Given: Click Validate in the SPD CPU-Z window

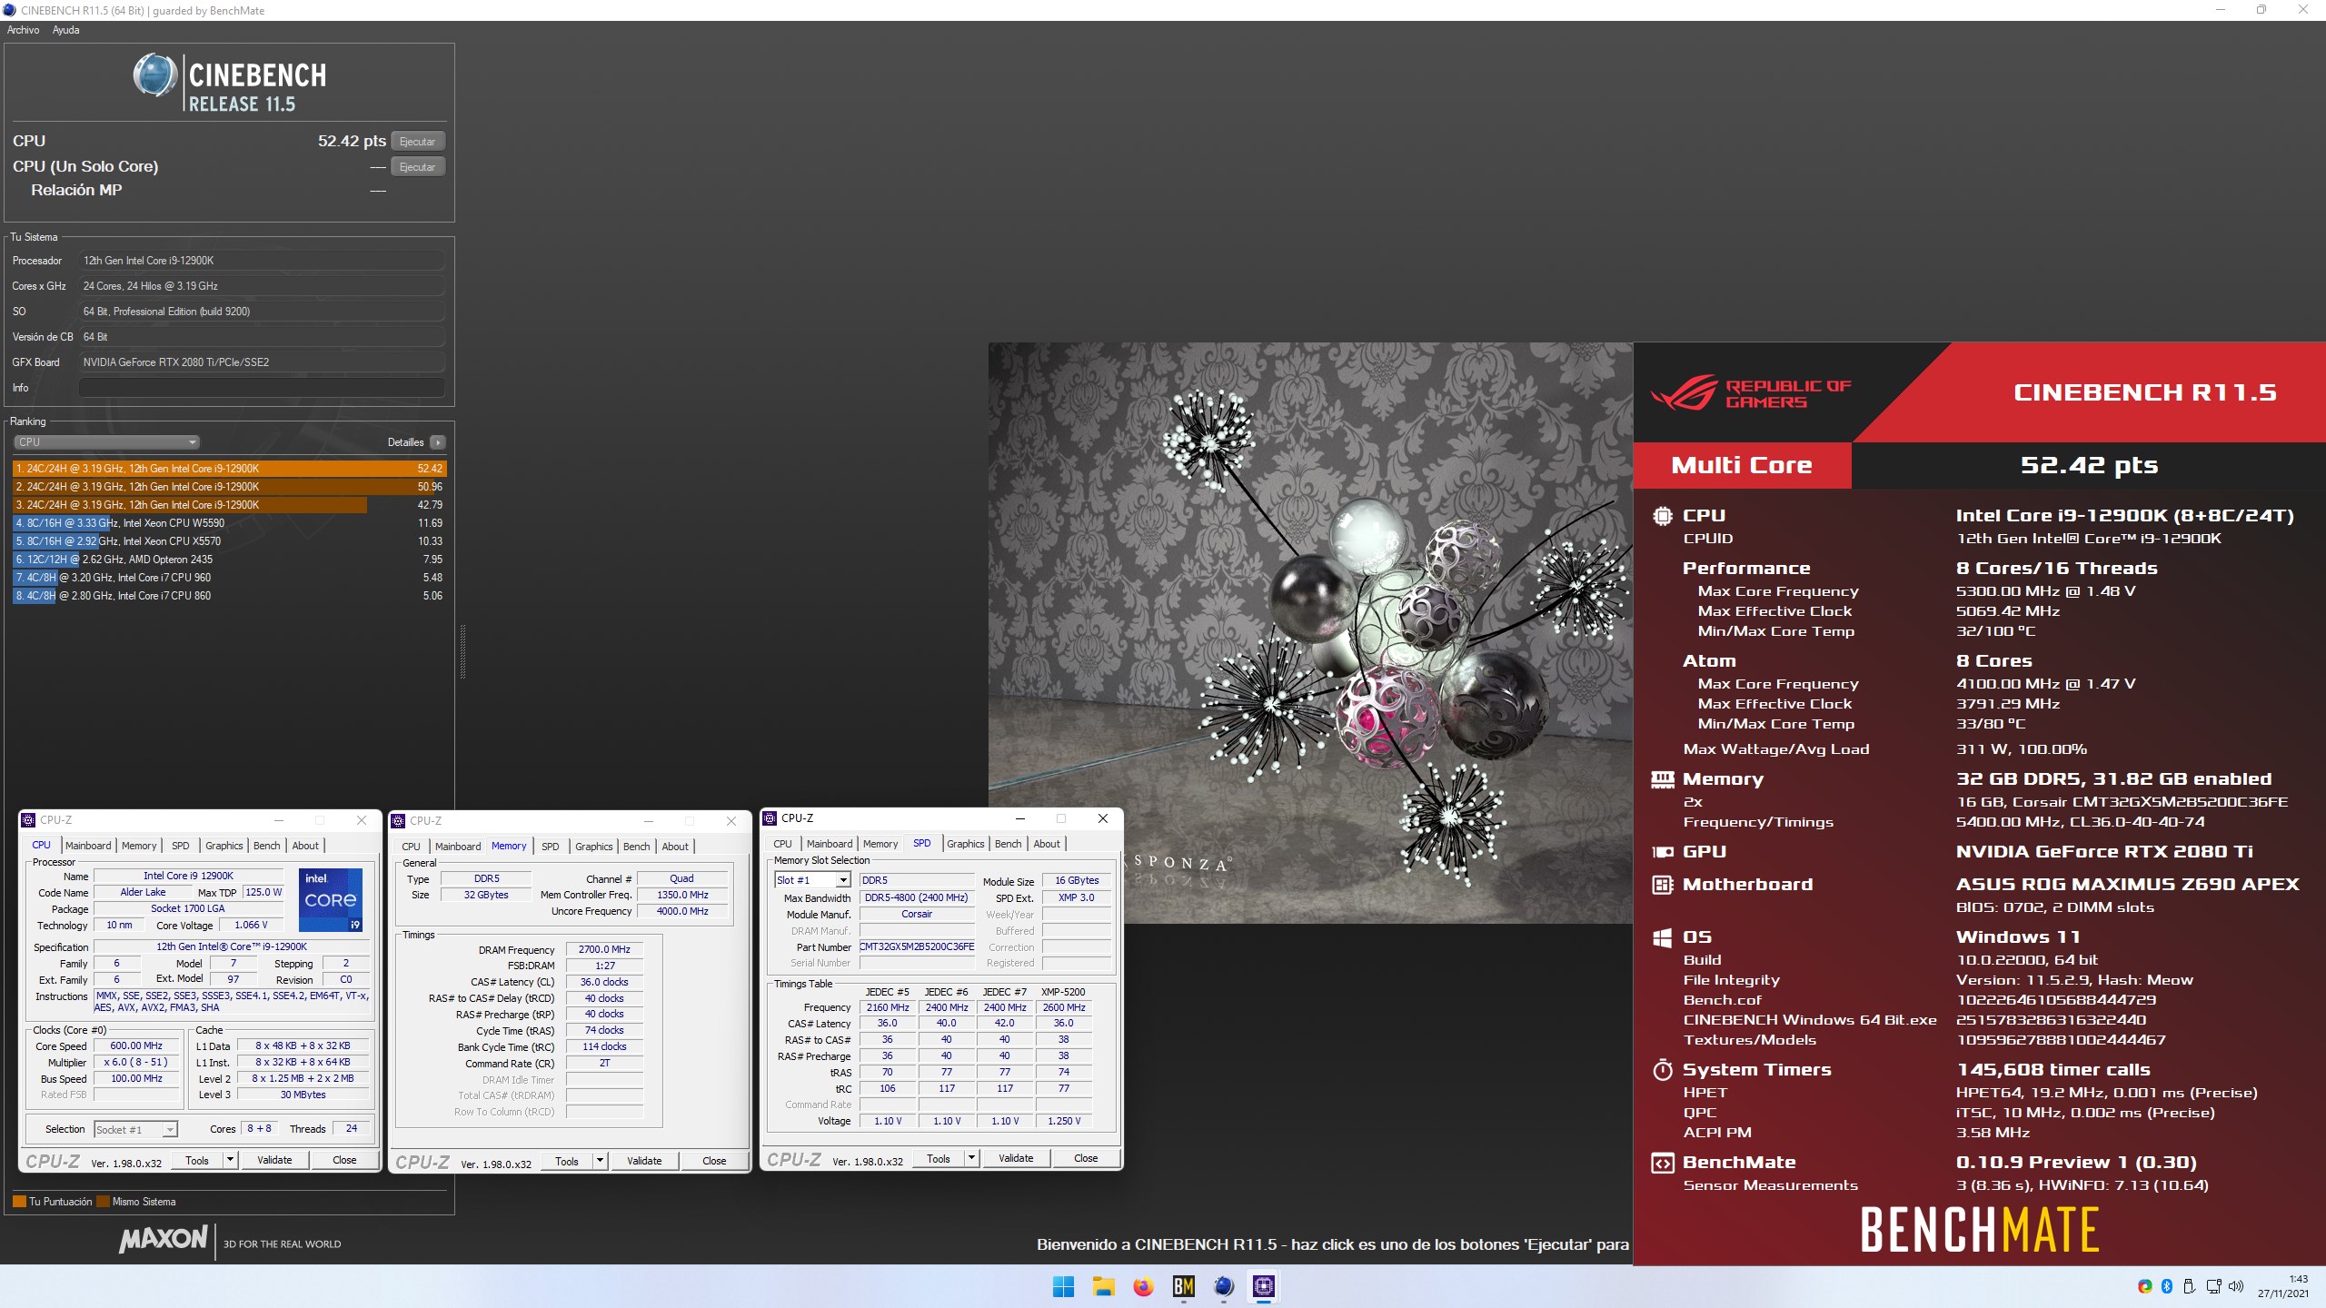Looking at the screenshot, I should point(1016,1158).
